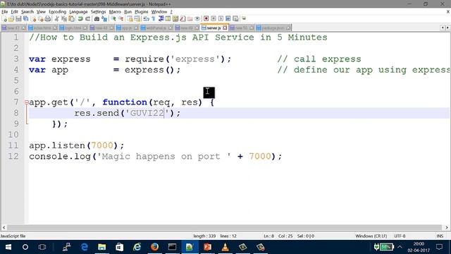Open the Settings menu
This screenshot has width=451, height=254.
coord(99,12)
